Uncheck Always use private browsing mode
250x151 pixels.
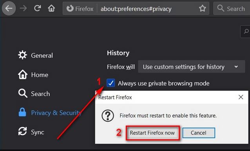111,83
